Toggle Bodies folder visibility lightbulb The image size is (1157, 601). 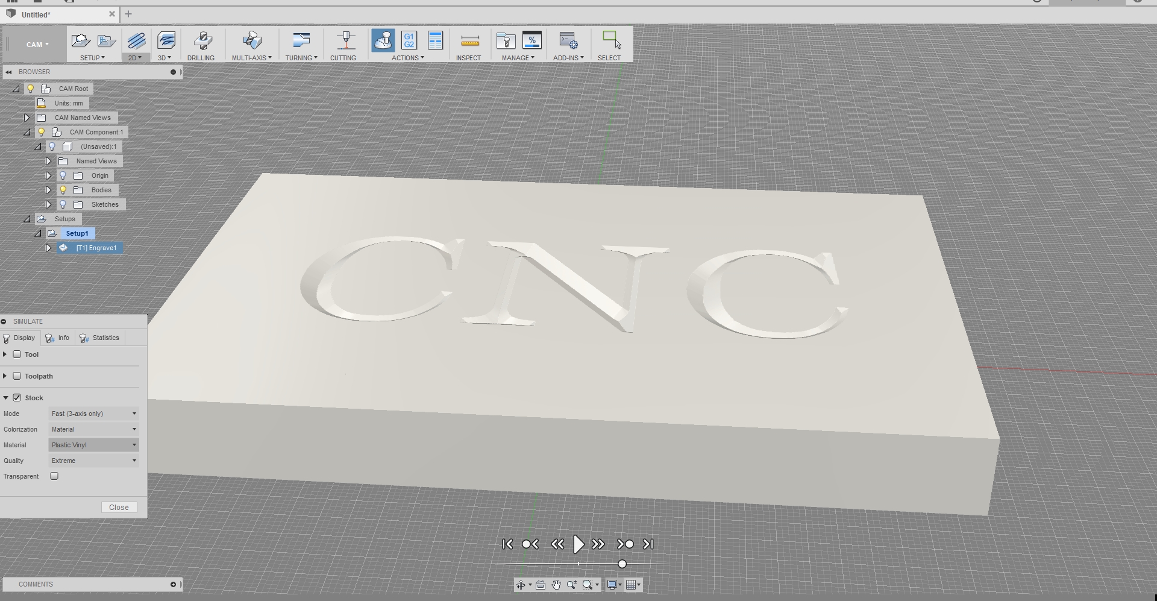tap(63, 190)
